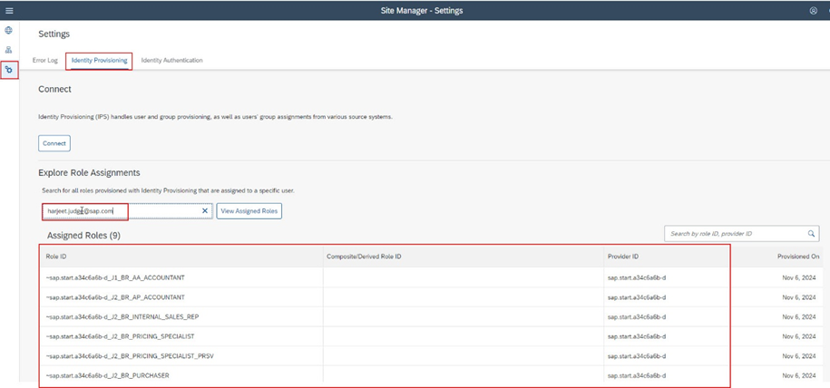This screenshot has width=830, height=388.
Task: Select the Identity Provisioning tab
Action: tap(99, 61)
